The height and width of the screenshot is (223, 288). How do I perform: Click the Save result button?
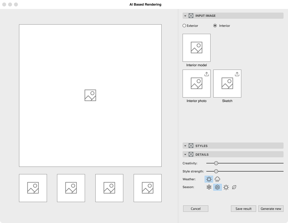click(x=243, y=209)
